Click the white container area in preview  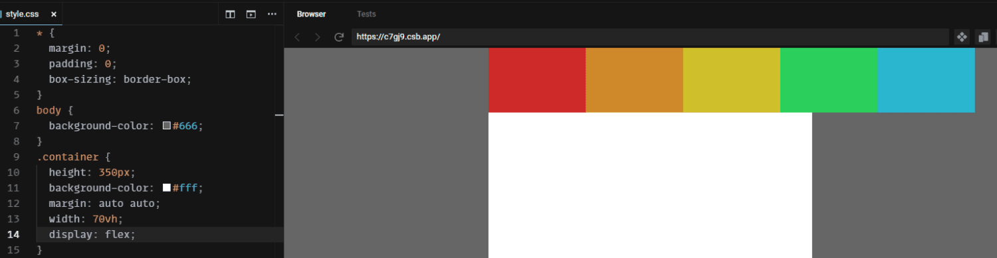(650, 185)
